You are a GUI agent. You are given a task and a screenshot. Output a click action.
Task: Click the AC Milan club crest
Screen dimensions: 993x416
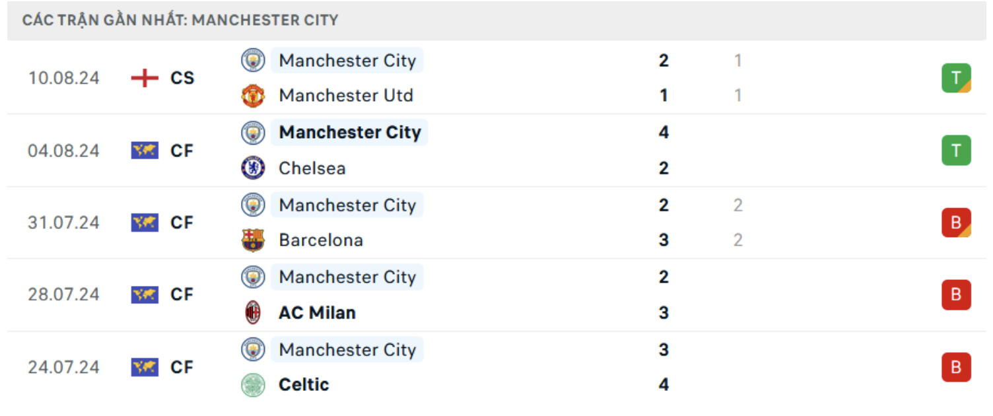coord(253,312)
